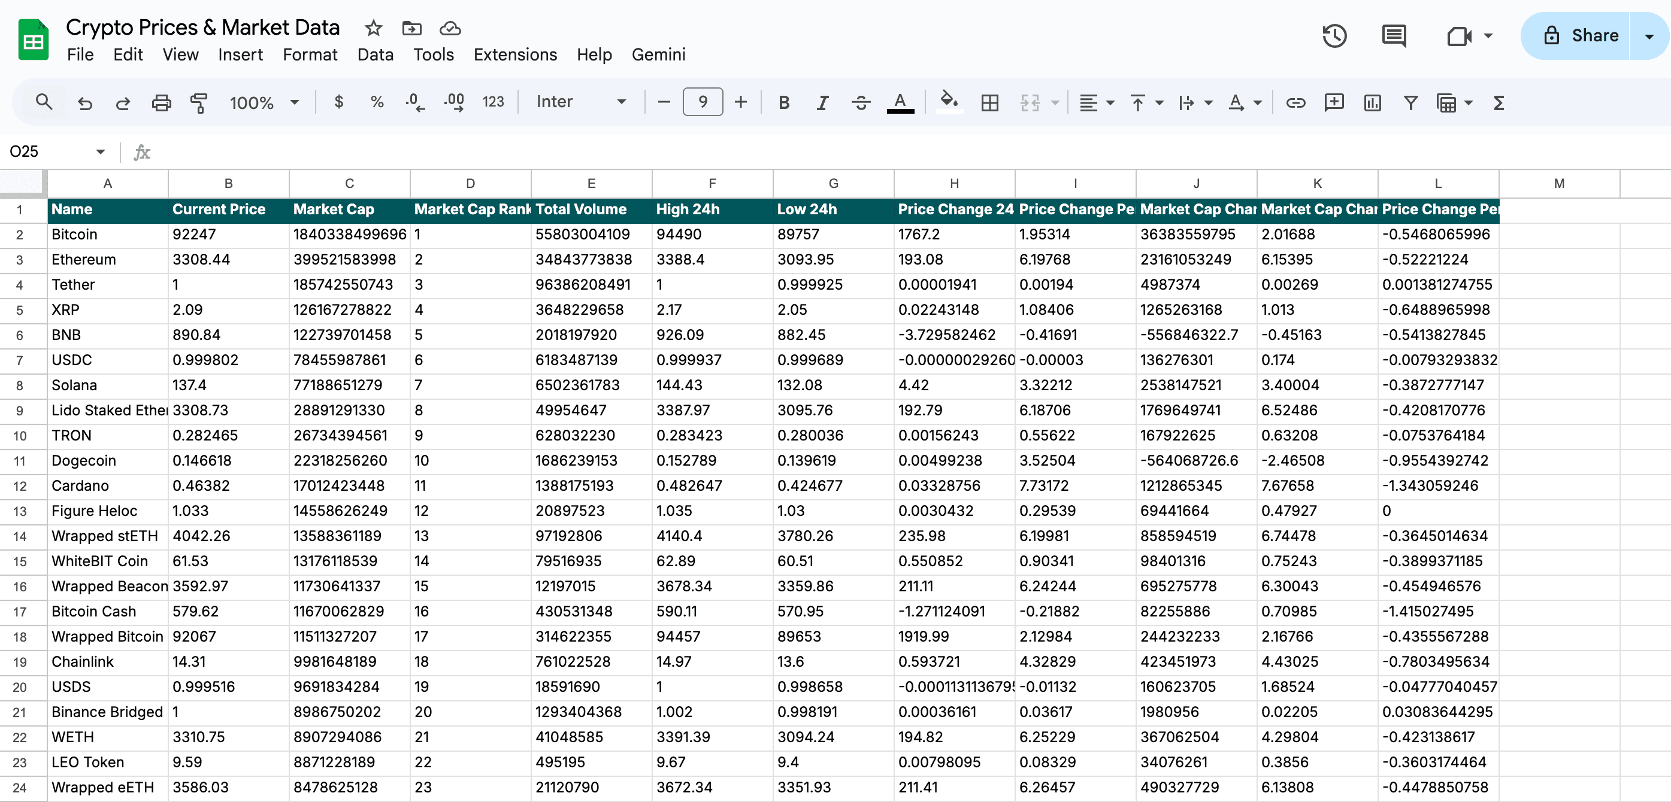Viewport: 1671px width, 802px height.
Task: Open the zoom level dropdown
Action: (x=265, y=102)
